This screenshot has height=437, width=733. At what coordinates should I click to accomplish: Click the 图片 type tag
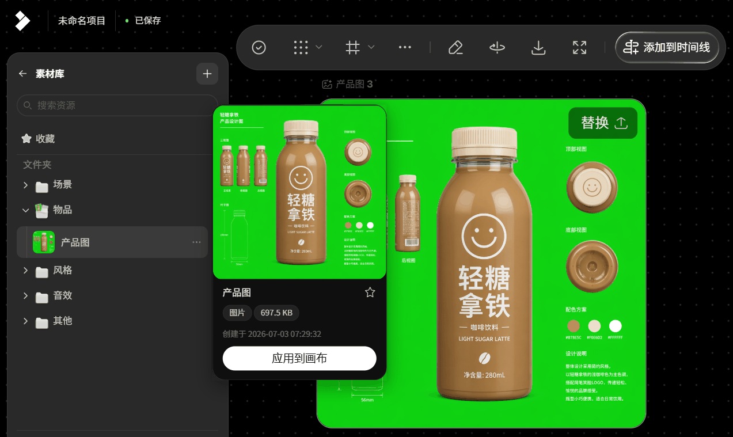[x=237, y=313]
